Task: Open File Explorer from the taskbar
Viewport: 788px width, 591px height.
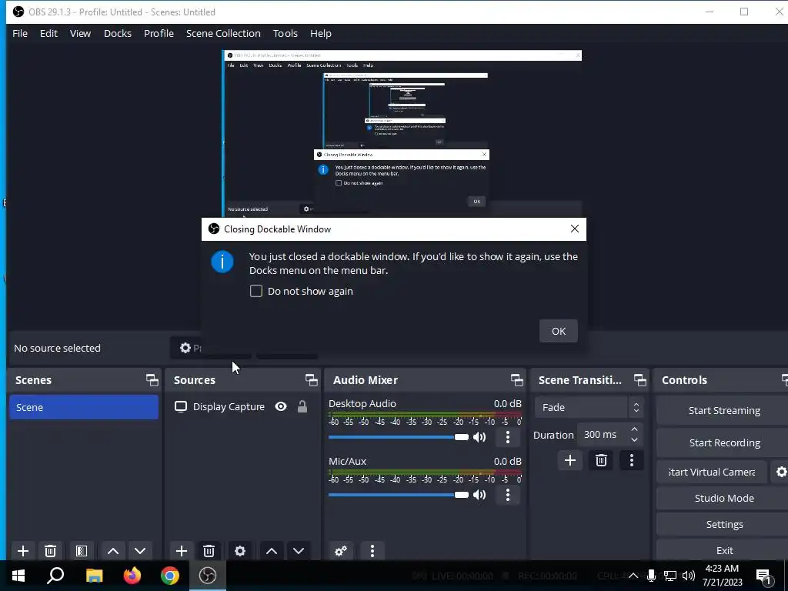Action: click(x=94, y=576)
